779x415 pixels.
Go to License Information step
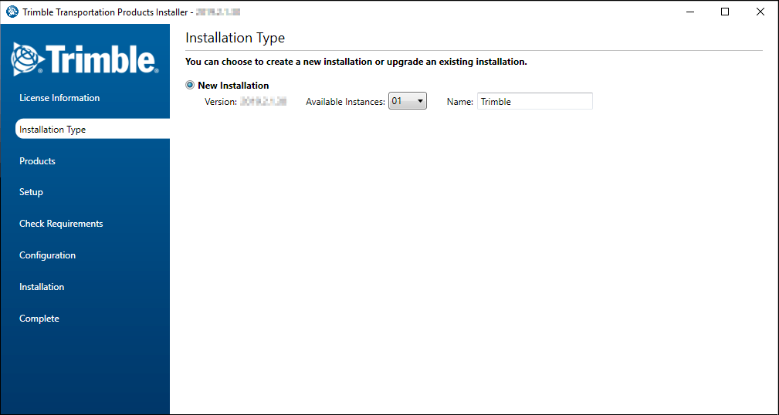pyautogui.click(x=59, y=98)
